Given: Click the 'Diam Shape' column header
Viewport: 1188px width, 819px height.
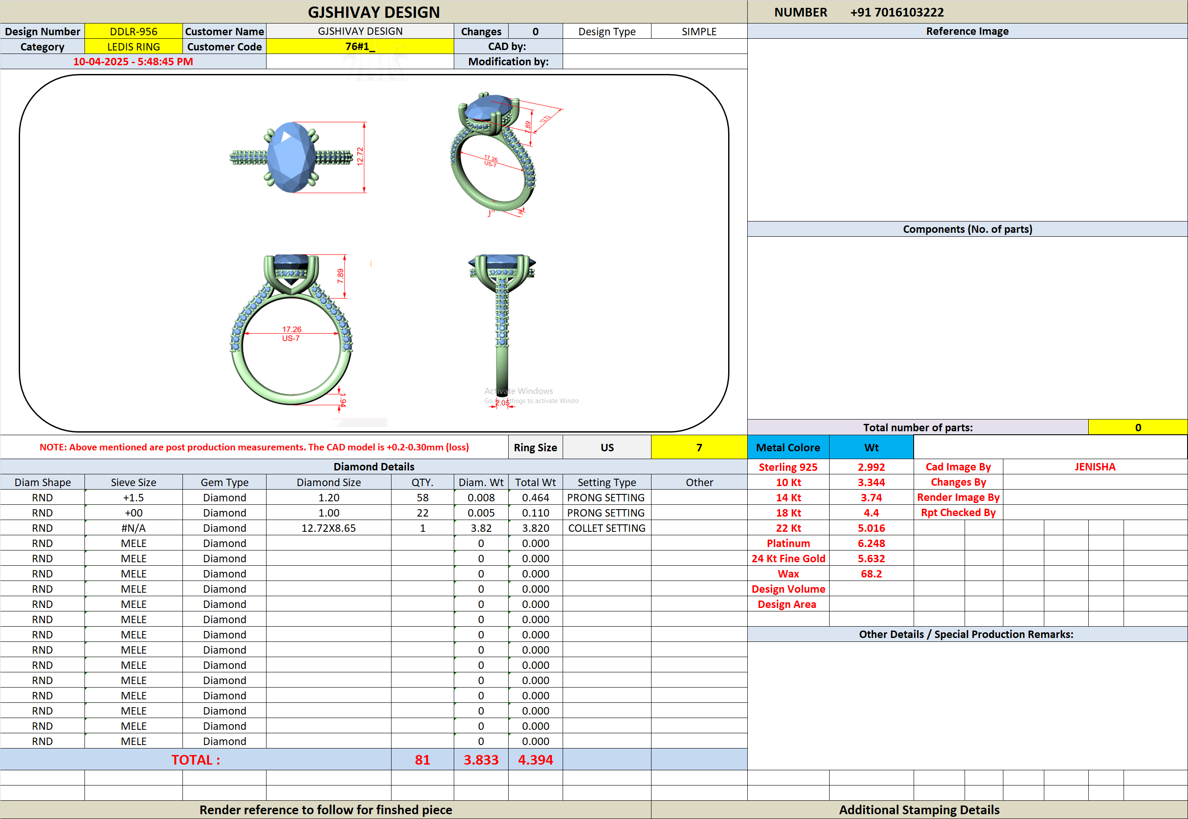Looking at the screenshot, I should (x=43, y=482).
